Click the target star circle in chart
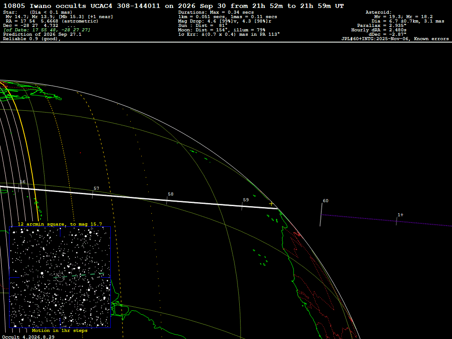 tap(60, 277)
